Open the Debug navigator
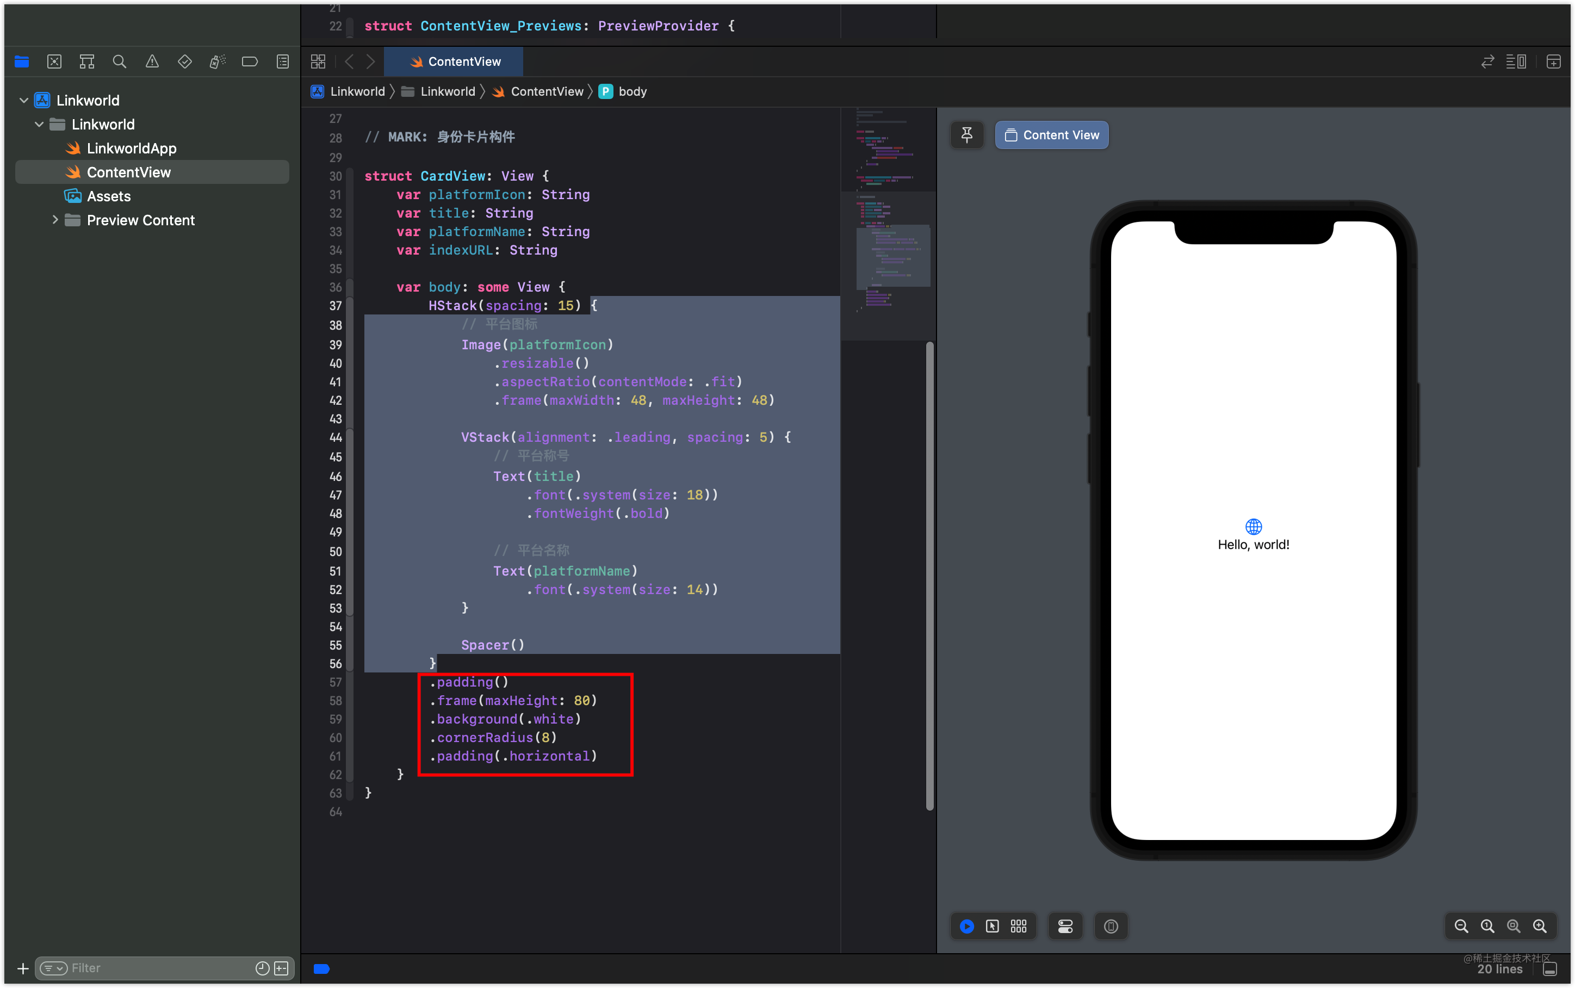 point(218,61)
